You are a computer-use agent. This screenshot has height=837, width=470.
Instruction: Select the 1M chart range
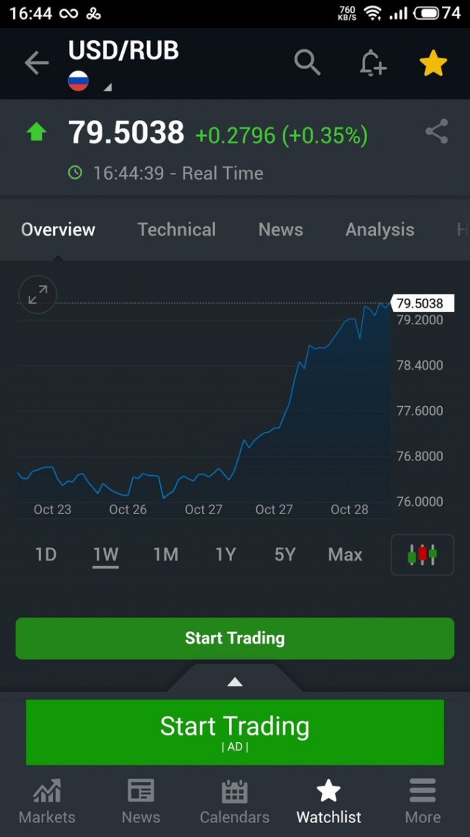[166, 555]
